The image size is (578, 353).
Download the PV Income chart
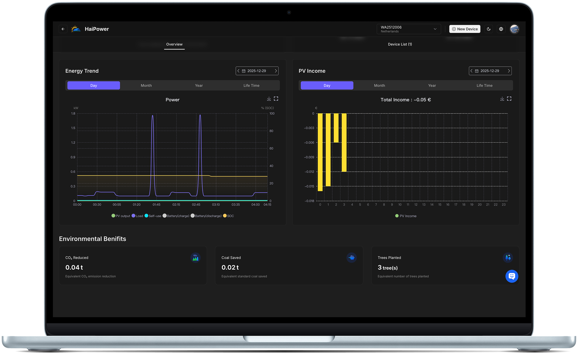click(x=502, y=99)
